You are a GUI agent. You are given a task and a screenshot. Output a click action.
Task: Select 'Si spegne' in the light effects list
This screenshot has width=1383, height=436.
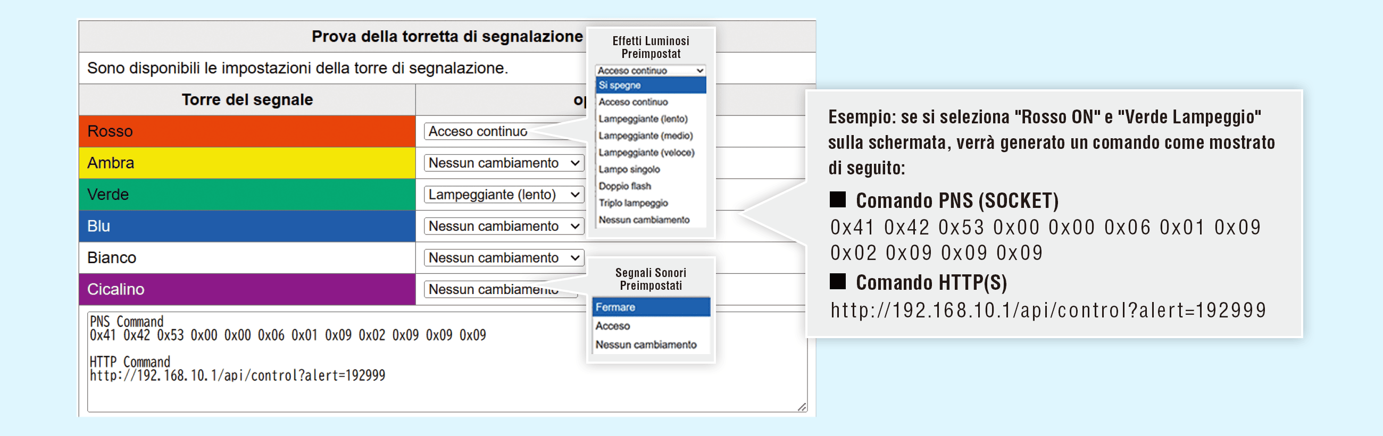651,85
